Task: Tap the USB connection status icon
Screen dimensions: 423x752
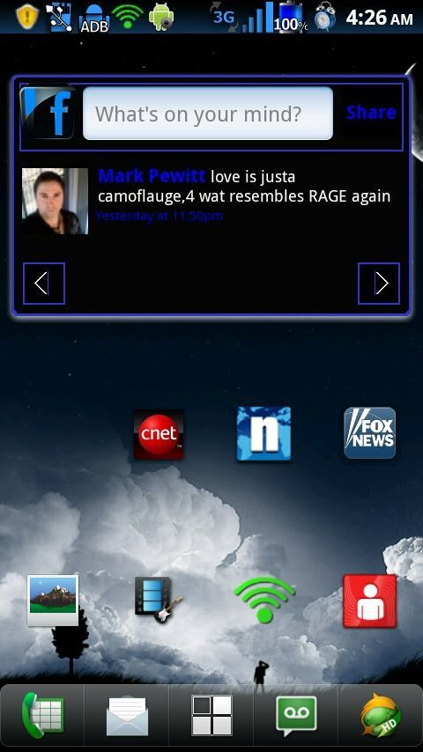Action: coord(58,17)
